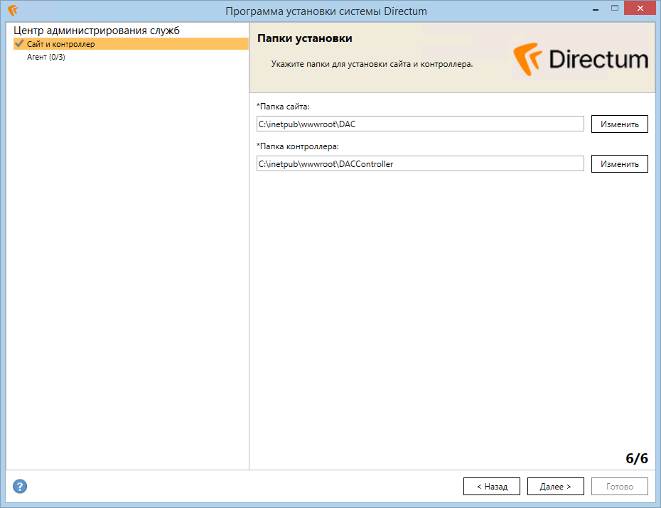Select Агент (0/3) step in sidebar
Image resolution: width=661 pixels, height=508 pixels.
(46, 57)
